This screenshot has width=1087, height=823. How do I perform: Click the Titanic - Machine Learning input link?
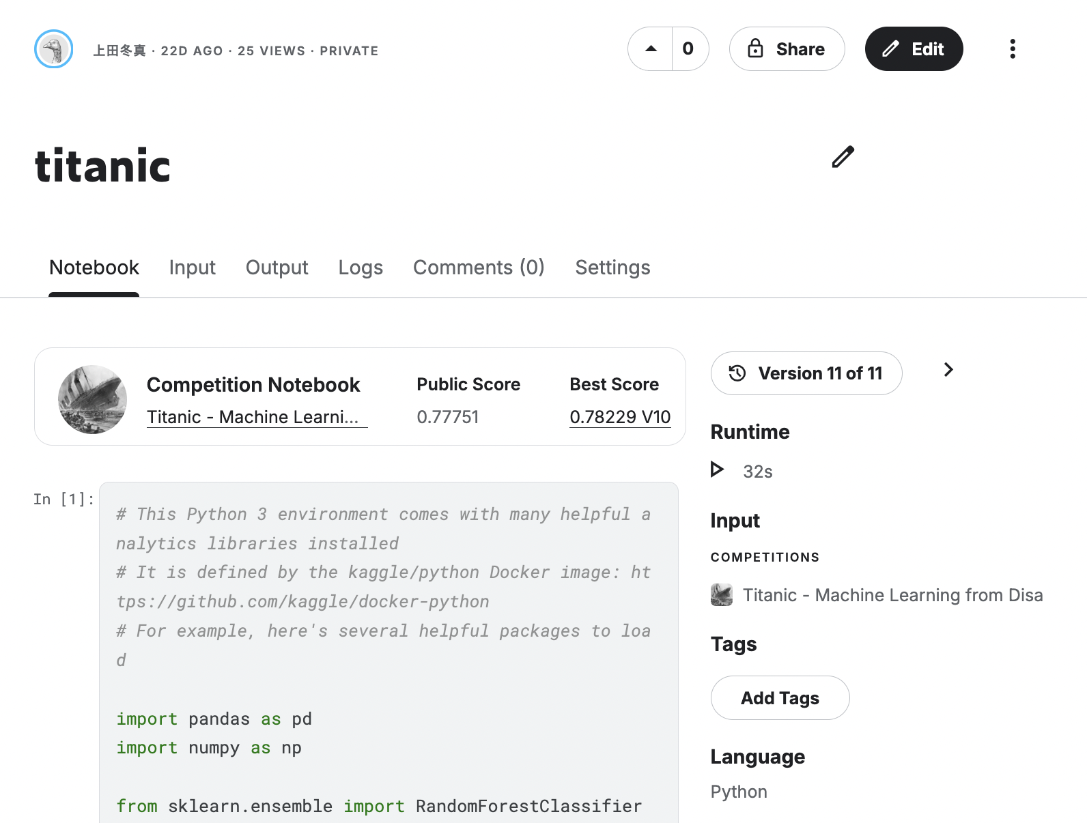[x=892, y=595]
